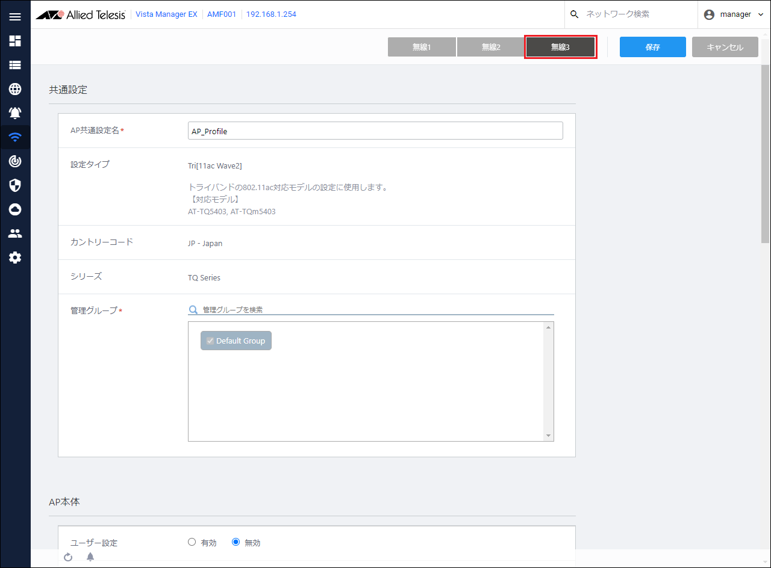Open the hamburger main menu

coord(15,17)
